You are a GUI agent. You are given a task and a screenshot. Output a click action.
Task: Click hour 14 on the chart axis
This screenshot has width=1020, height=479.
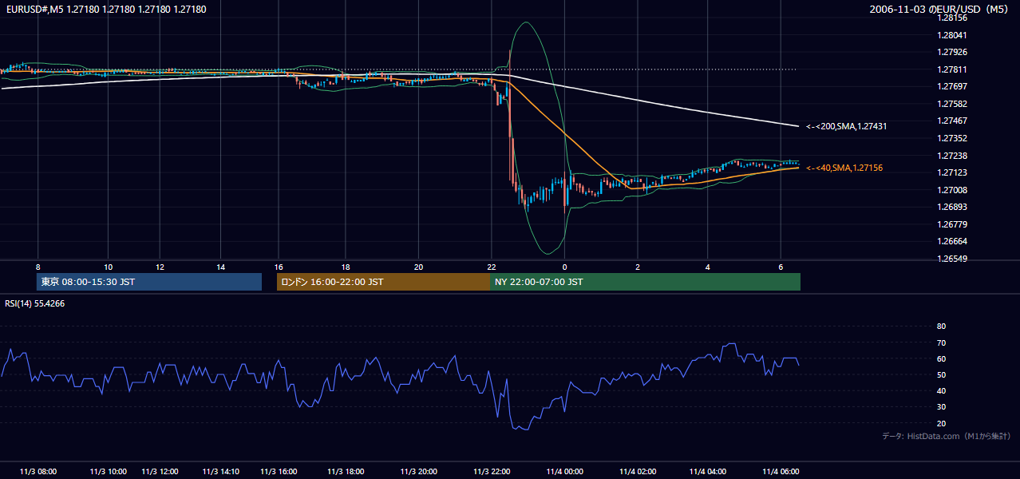click(220, 267)
